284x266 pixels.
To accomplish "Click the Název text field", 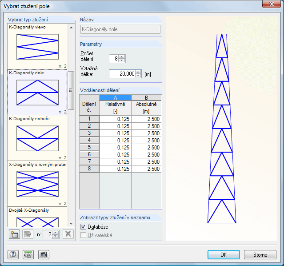I will [120, 29].
